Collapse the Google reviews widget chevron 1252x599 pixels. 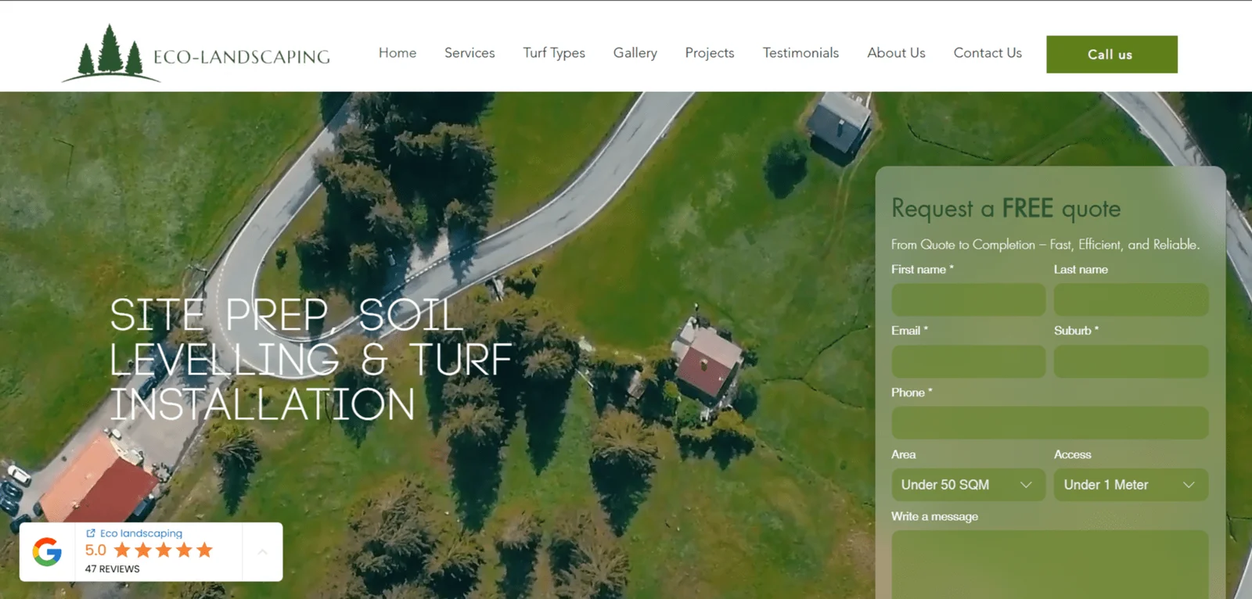pyautogui.click(x=262, y=552)
